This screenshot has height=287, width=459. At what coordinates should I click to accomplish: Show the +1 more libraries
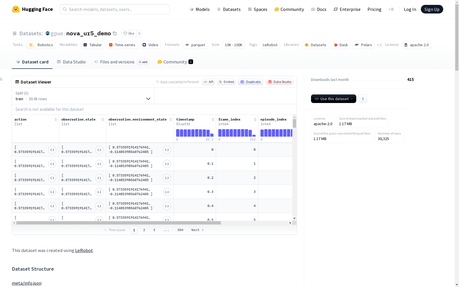point(379,45)
